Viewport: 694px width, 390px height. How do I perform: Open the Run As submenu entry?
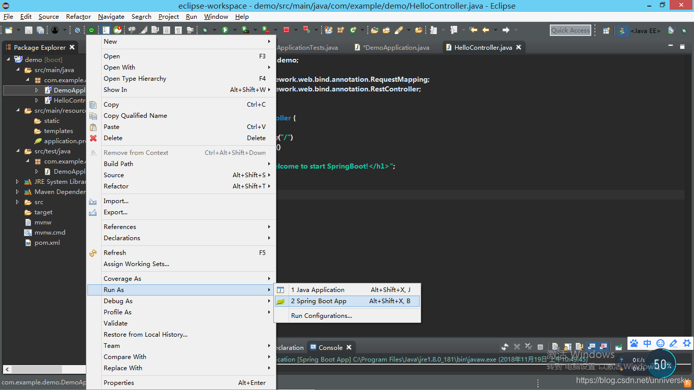click(x=181, y=290)
